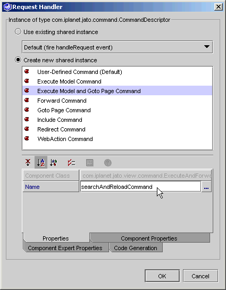
Task: Select Execute Model and Goto Page Command row
Action: click(117, 91)
